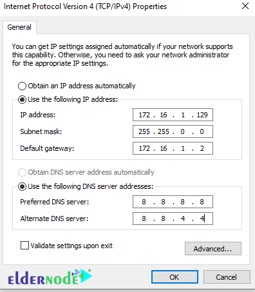255x292 pixels.
Task: Click the Default gateway input field
Action: pyautogui.click(x=173, y=148)
